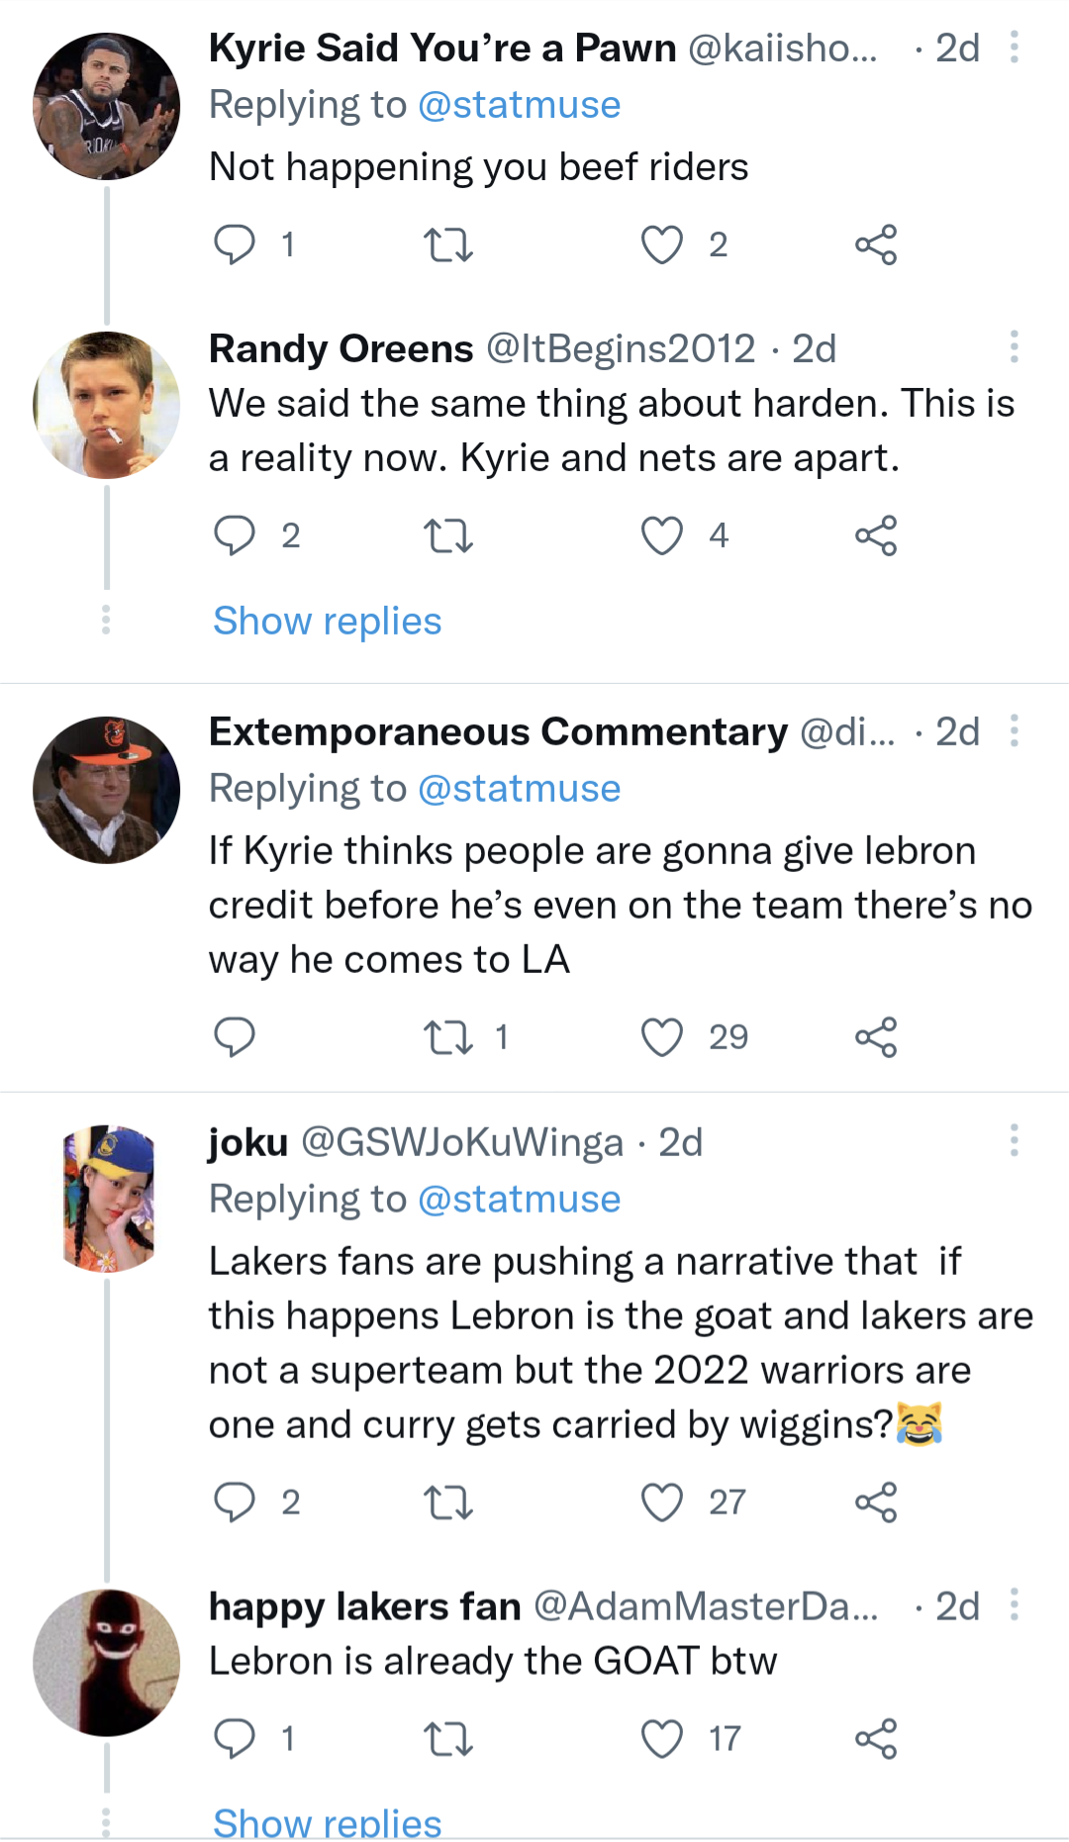Retweet joku's tweet about the warriors
1069x1842 pixels.
tap(447, 1503)
